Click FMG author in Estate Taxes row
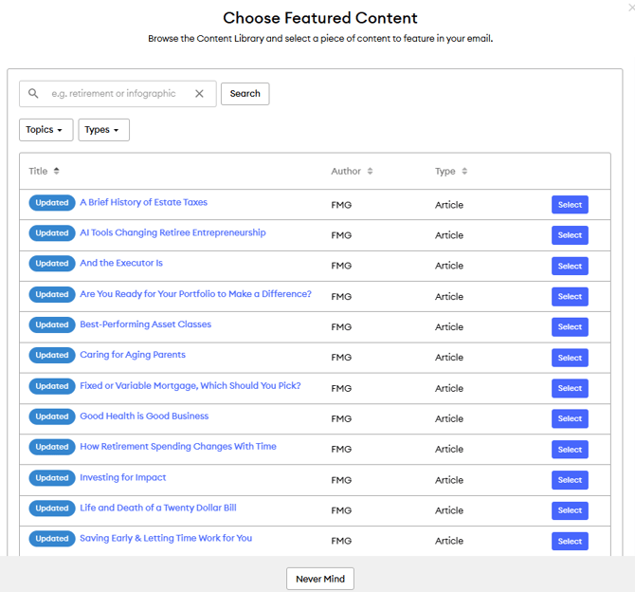This screenshot has height=592, width=635. point(341,205)
